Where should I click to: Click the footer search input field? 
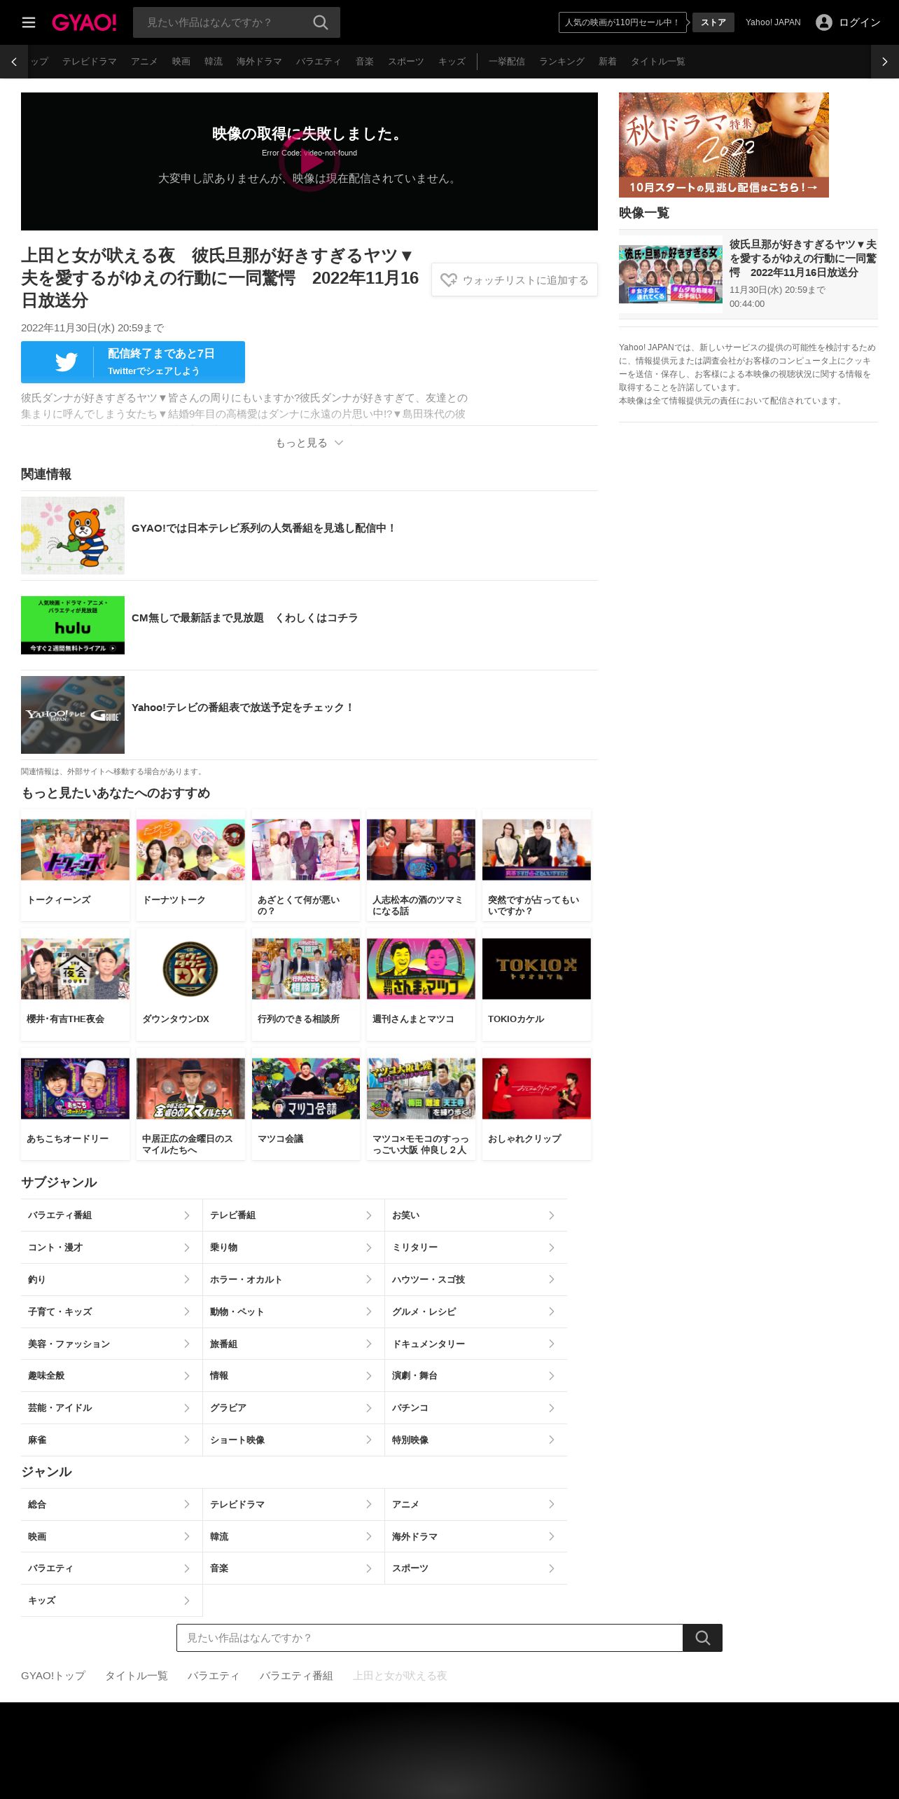click(430, 1638)
